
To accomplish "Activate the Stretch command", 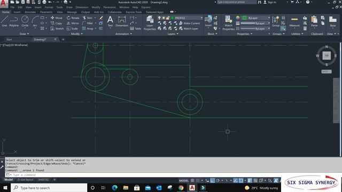I will pos(57,28).
